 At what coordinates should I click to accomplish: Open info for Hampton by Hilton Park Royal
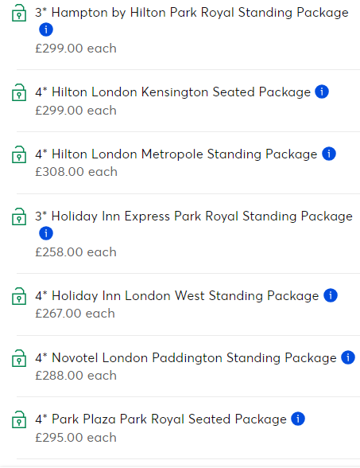[x=46, y=29]
